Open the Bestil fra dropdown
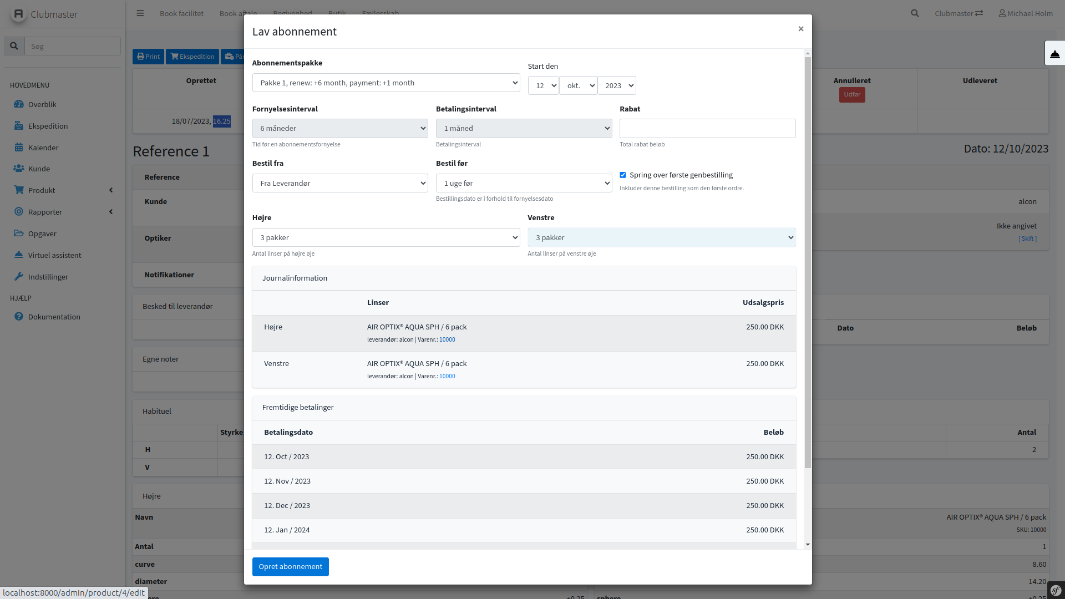The width and height of the screenshot is (1065, 599). tap(339, 183)
